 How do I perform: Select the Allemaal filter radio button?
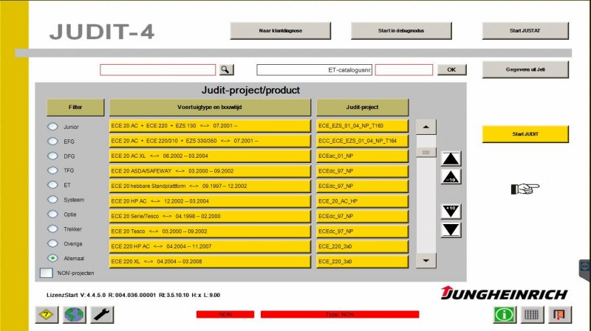(x=52, y=258)
